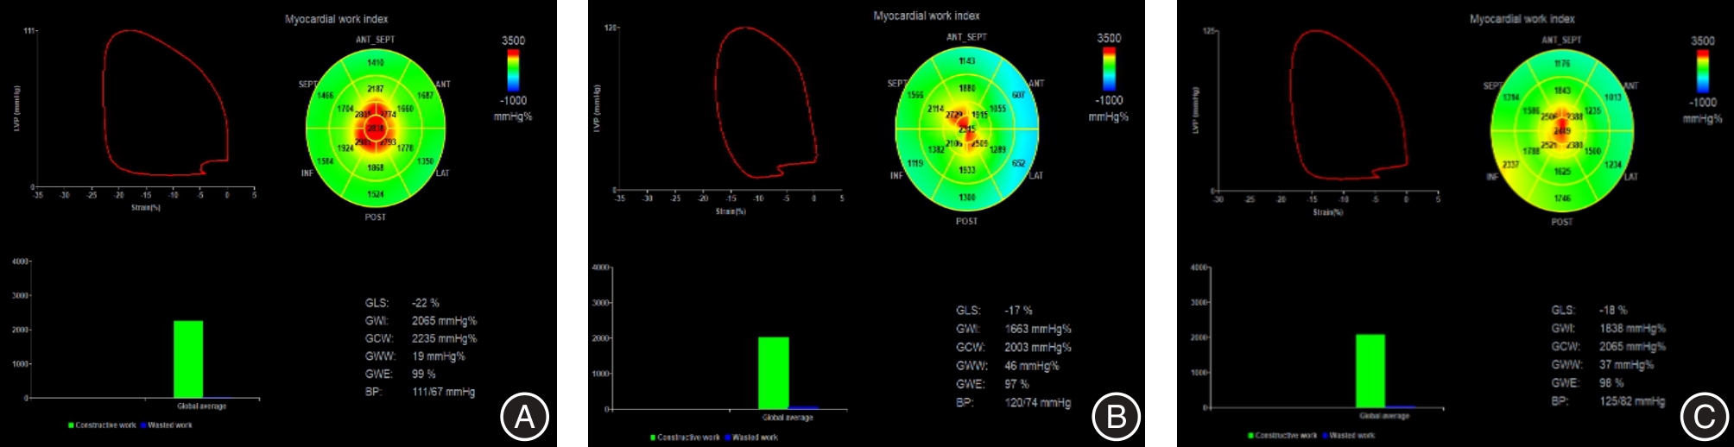The image size is (1734, 447).
Task: Click the Myocardial work index title in panel C
Action: coord(1522,19)
